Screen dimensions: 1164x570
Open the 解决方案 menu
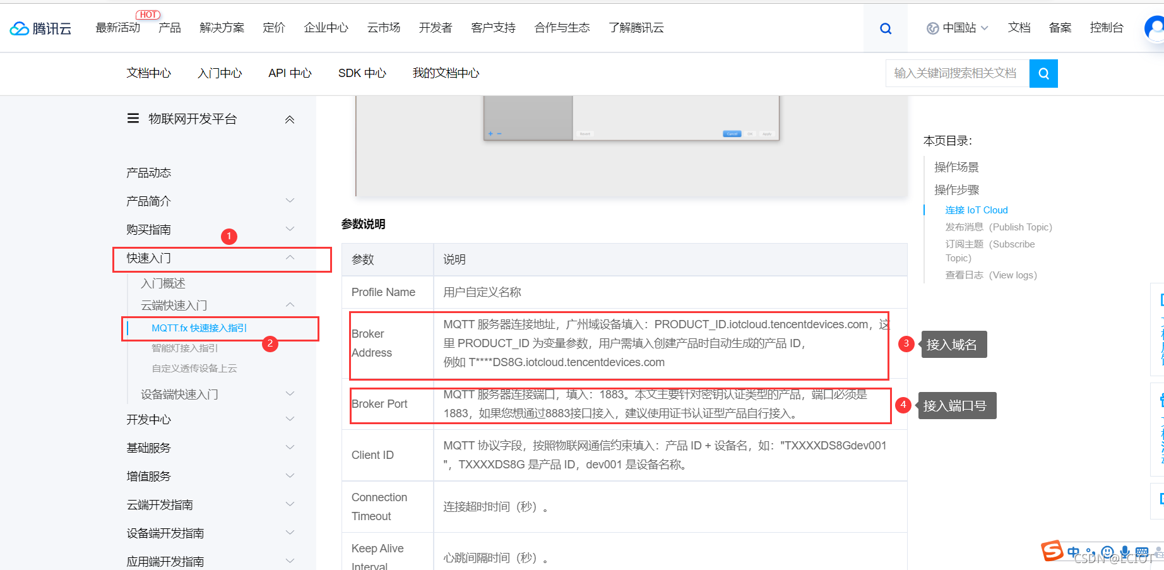pyautogui.click(x=222, y=28)
